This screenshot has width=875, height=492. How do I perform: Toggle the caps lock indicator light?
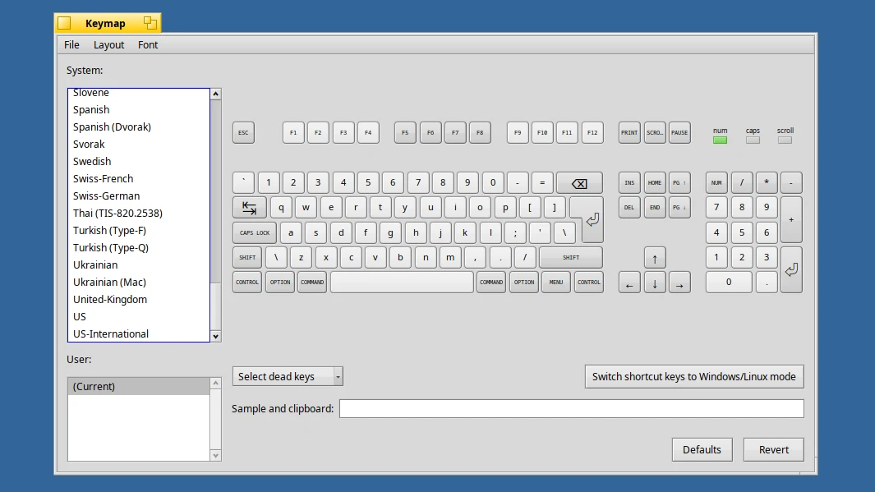click(x=753, y=140)
